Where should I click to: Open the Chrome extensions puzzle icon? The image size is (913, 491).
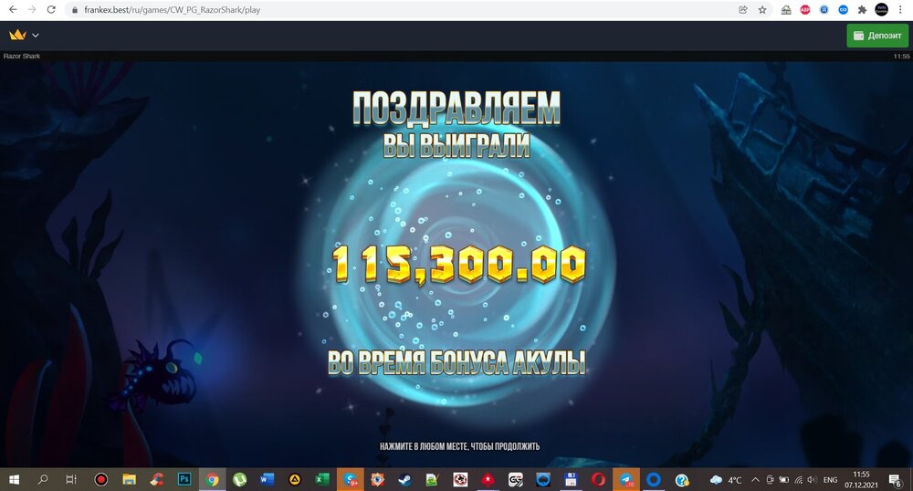(861, 9)
